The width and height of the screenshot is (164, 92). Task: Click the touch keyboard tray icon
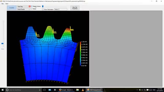[150, 90]
